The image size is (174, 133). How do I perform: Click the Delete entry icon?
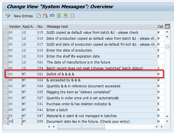[45, 16]
